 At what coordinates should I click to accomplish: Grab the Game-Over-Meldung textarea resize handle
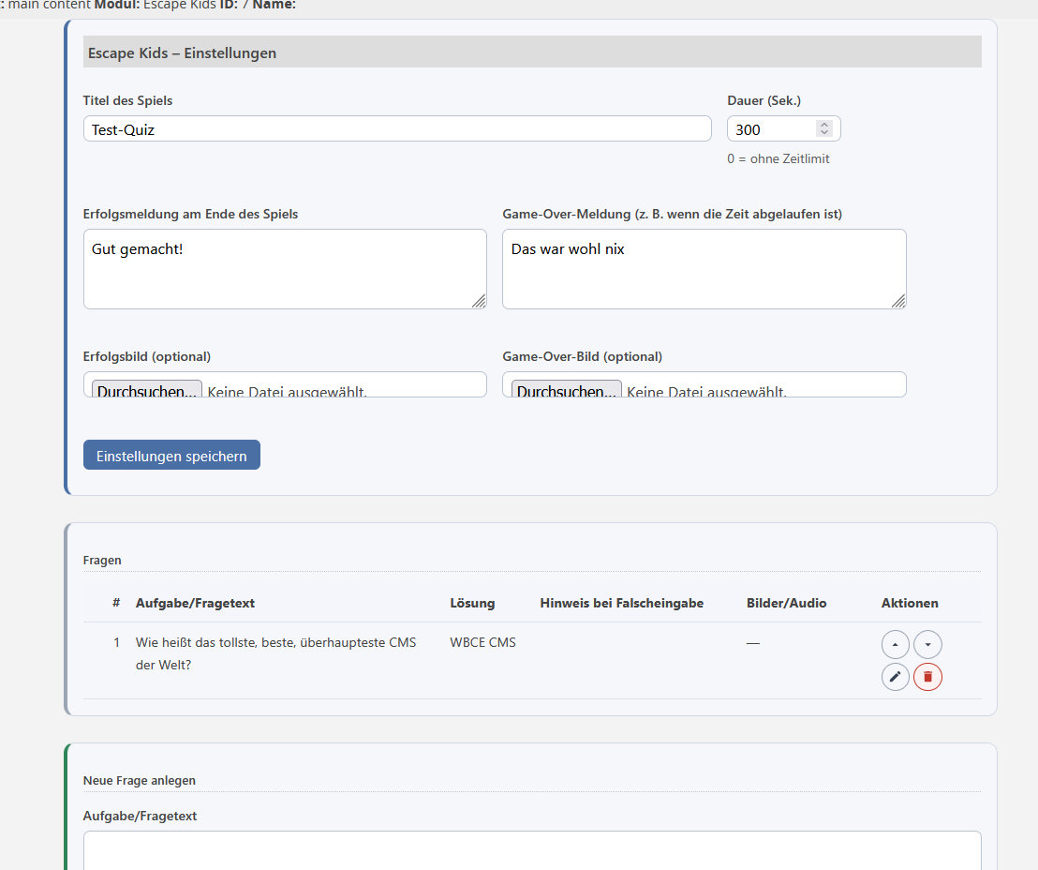tap(898, 301)
